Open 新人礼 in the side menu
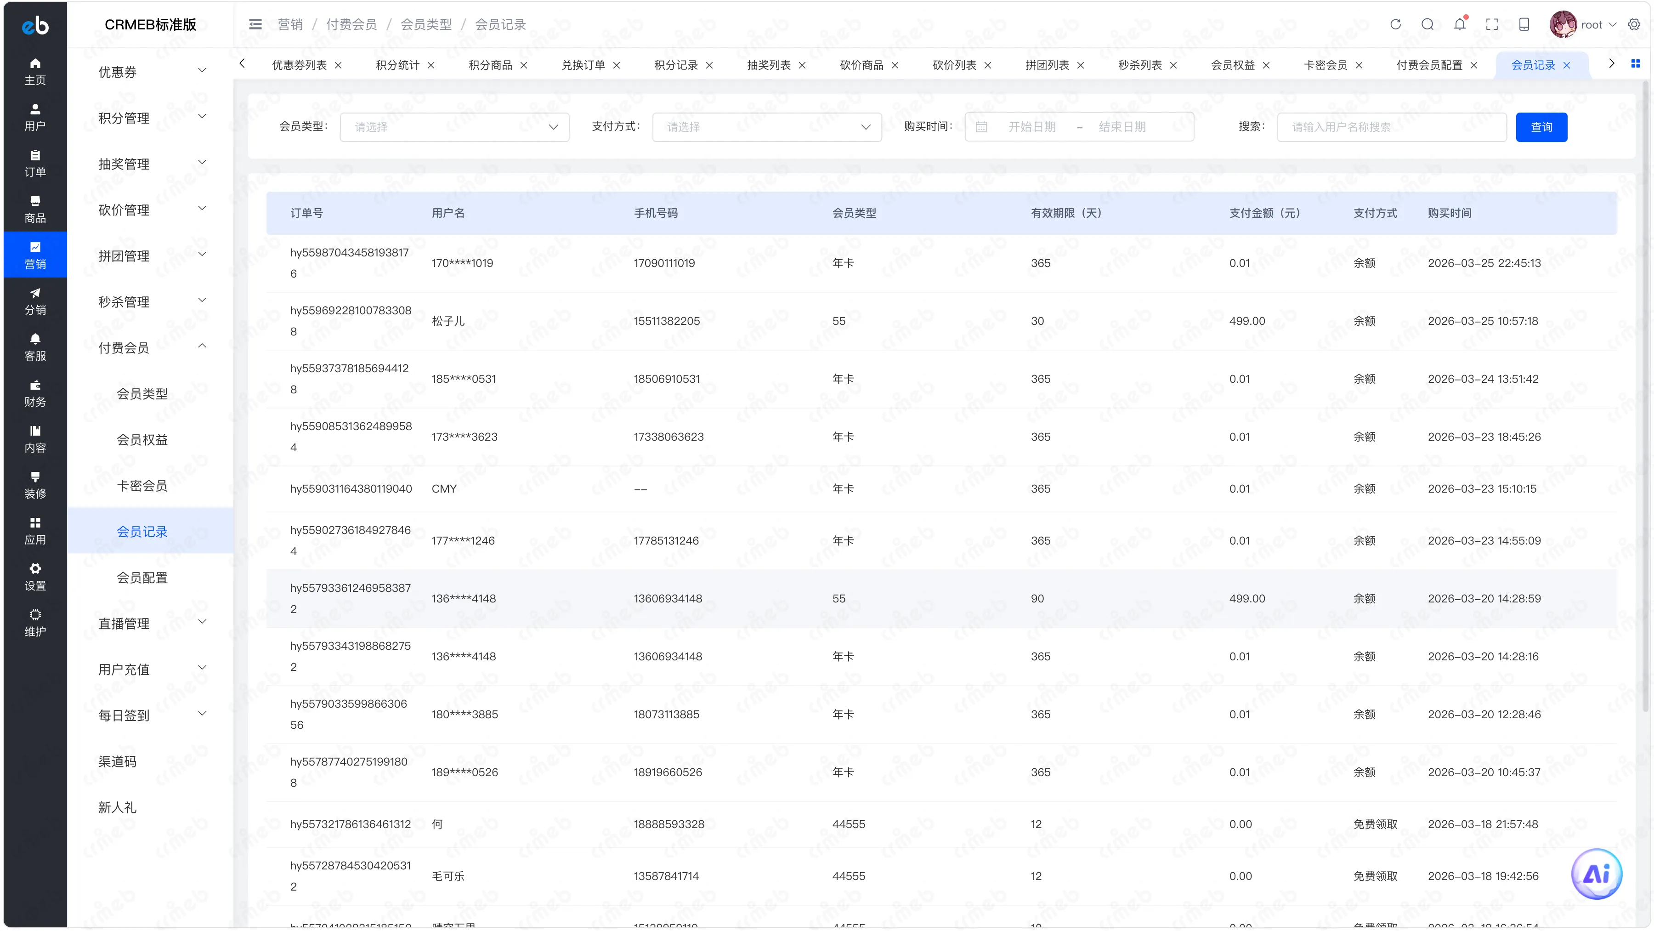The image size is (1654, 931). (152, 806)
